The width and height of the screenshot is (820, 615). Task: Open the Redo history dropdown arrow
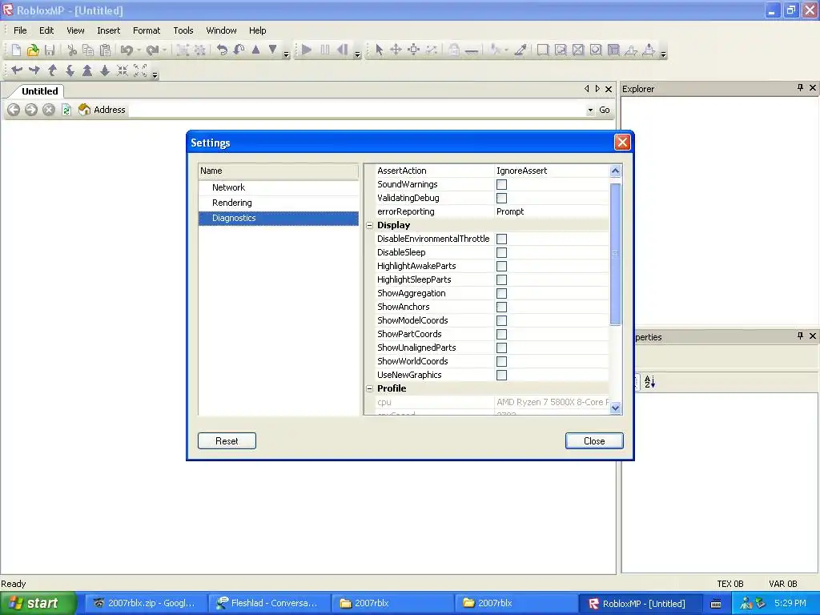(x=164, y=50)
